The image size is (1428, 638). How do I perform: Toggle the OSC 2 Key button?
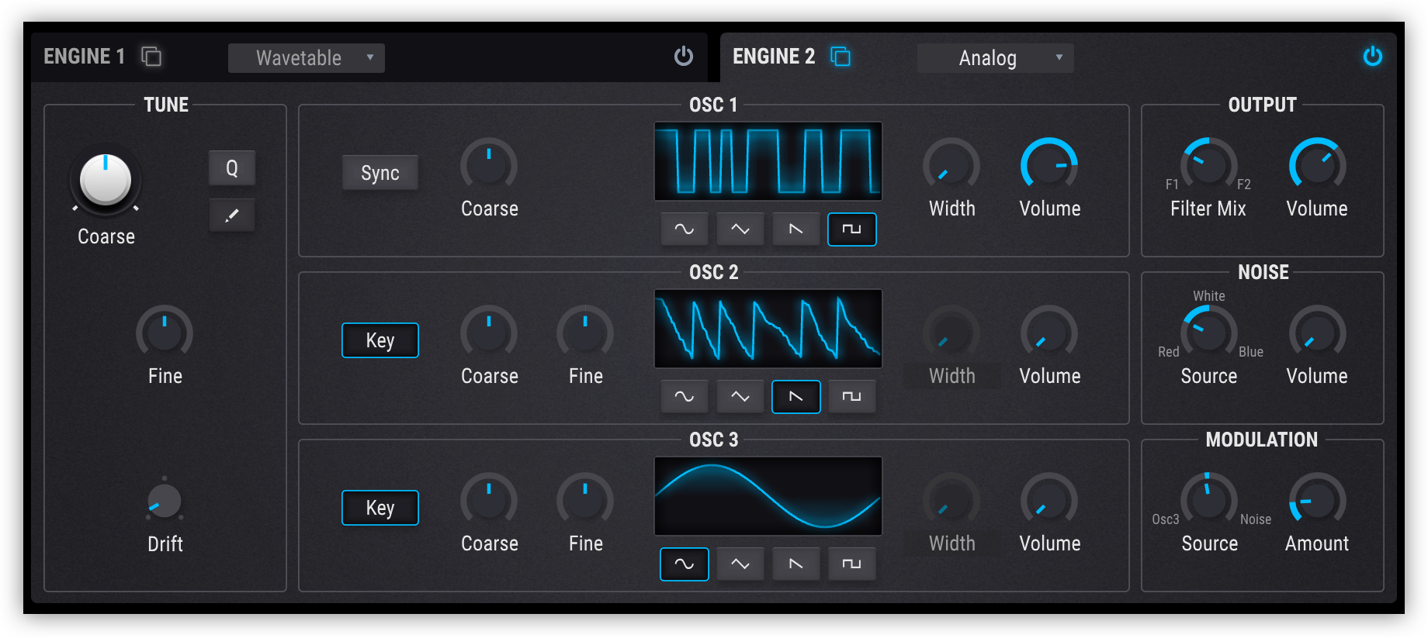coord(380,340)
